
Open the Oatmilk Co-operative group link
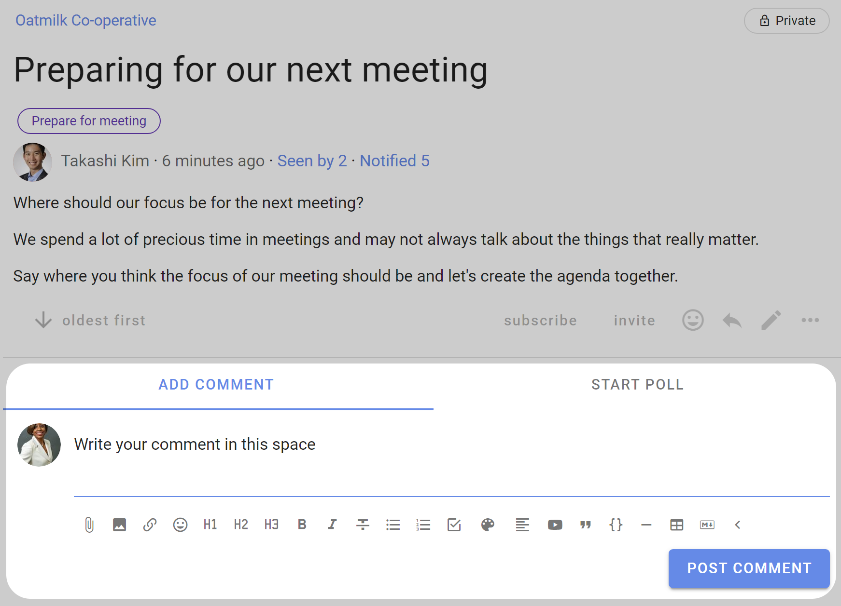86,20
